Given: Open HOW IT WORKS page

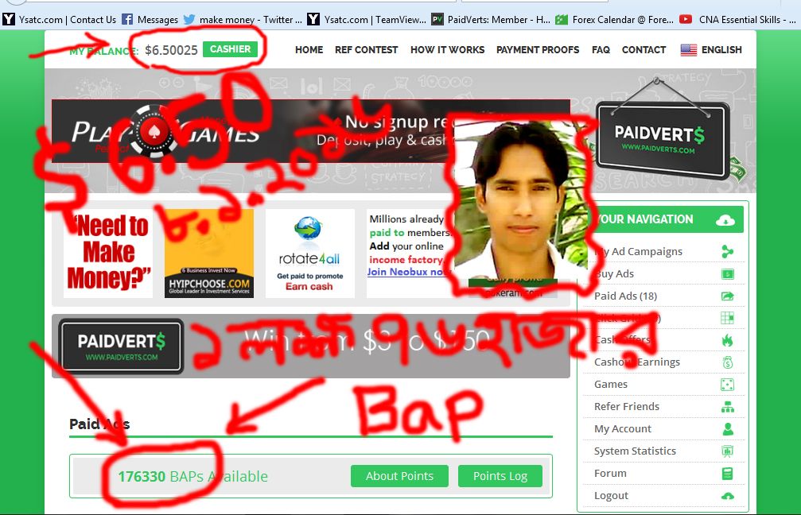Looking at the screenshot, I should pyautogui.click(x=448, y=49).
